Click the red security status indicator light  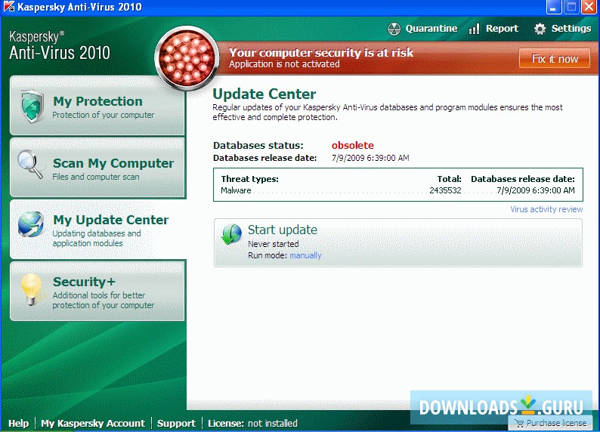pos(187,58)
